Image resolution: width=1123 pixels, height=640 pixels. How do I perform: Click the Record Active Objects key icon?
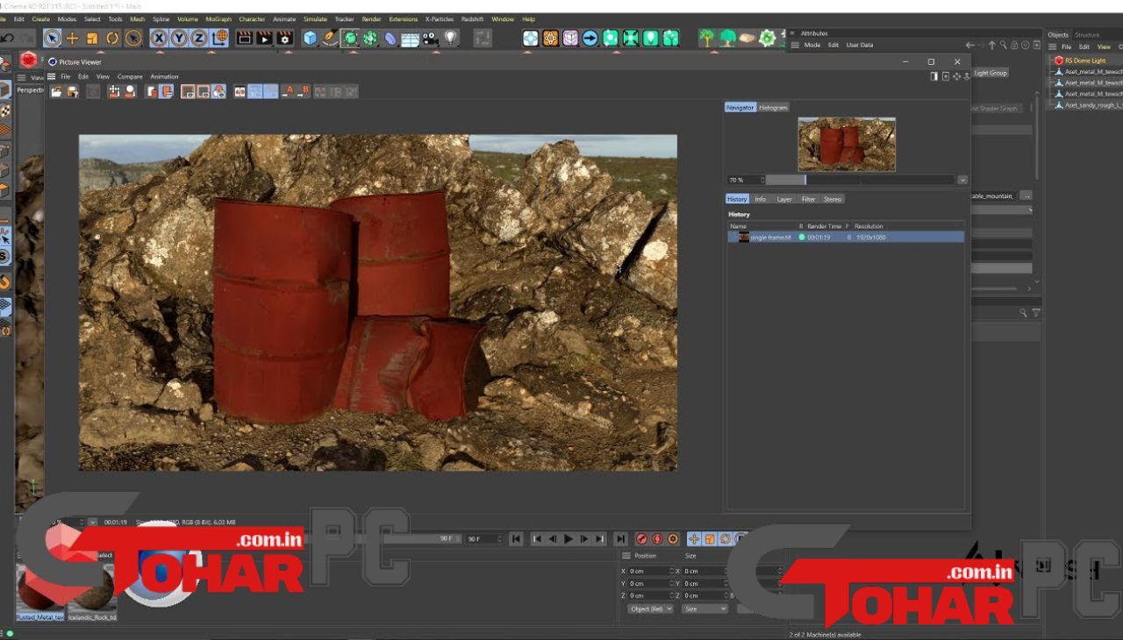641,539
